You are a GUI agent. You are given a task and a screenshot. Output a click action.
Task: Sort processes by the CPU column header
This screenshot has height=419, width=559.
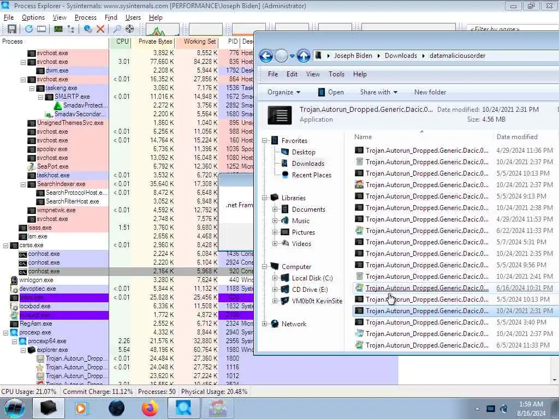tap(121, 41)
